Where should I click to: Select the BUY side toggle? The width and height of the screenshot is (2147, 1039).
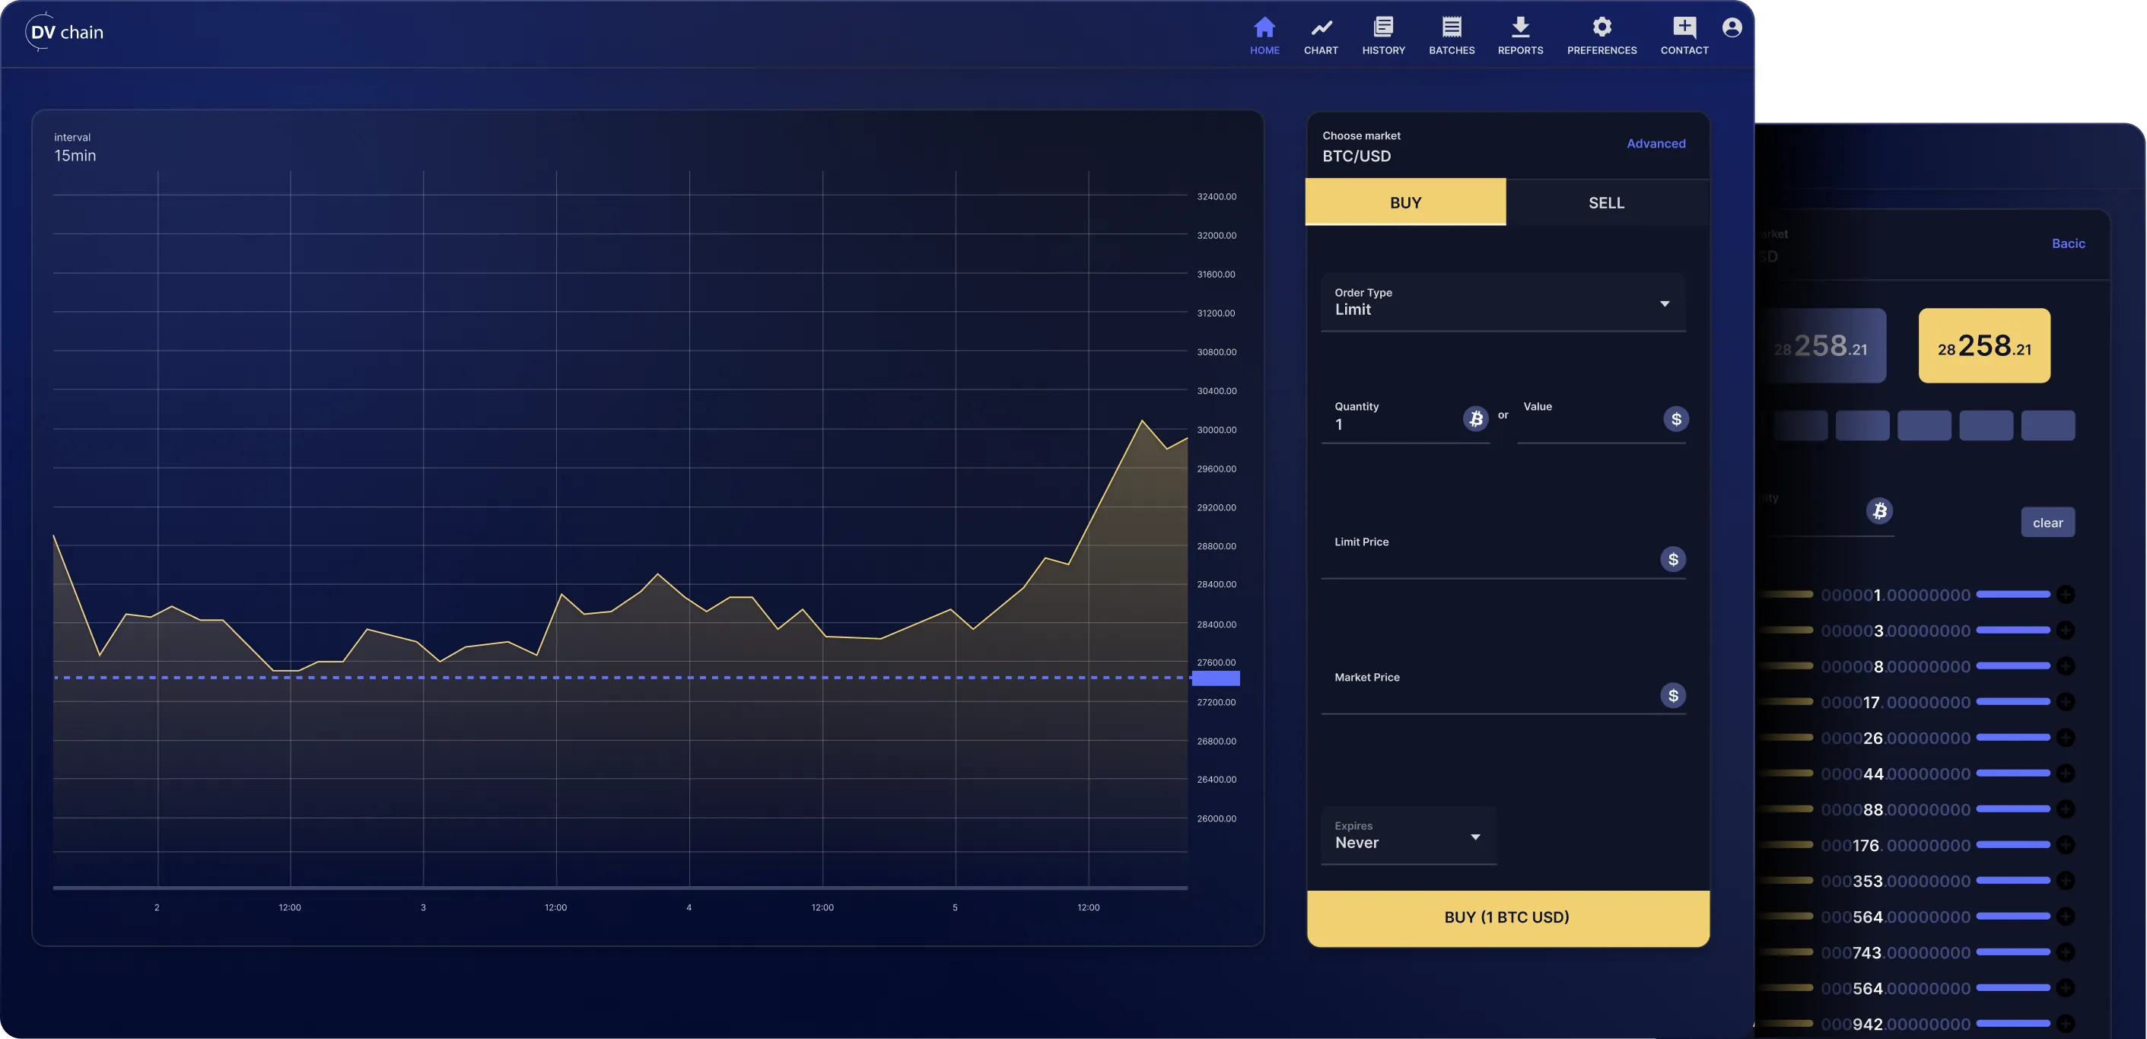point(1404,202)
